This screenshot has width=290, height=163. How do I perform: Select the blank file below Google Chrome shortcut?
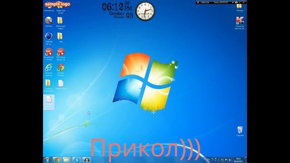tap(61, 85)
